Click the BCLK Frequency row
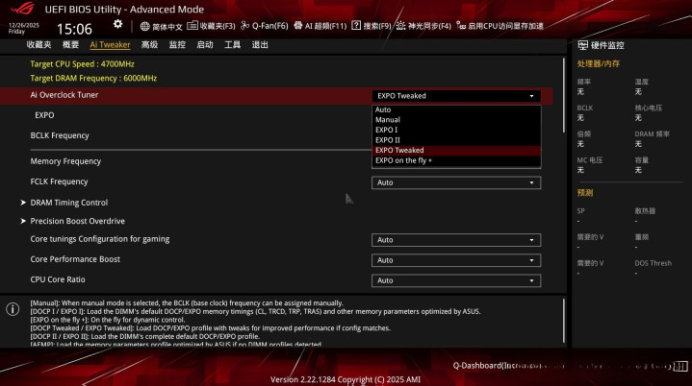This screenshot has width=692, height=386. point(276,135)
